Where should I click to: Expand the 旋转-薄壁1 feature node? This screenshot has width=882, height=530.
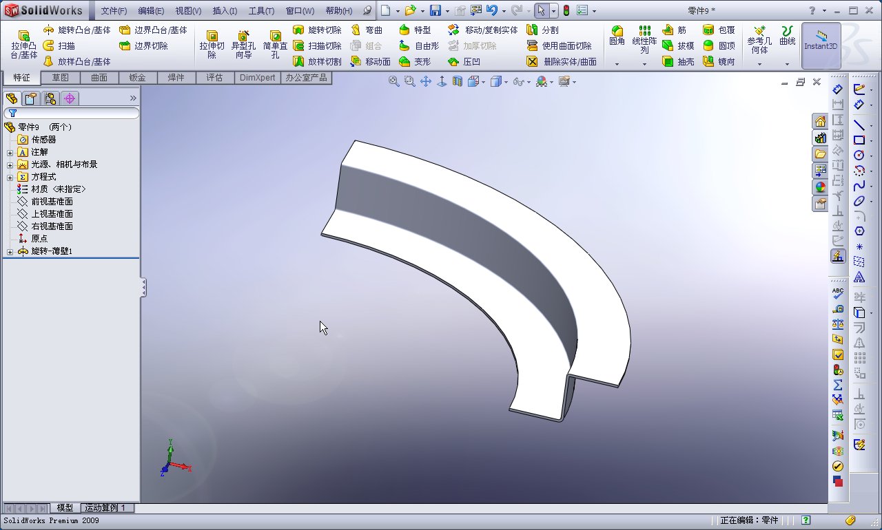10,252
